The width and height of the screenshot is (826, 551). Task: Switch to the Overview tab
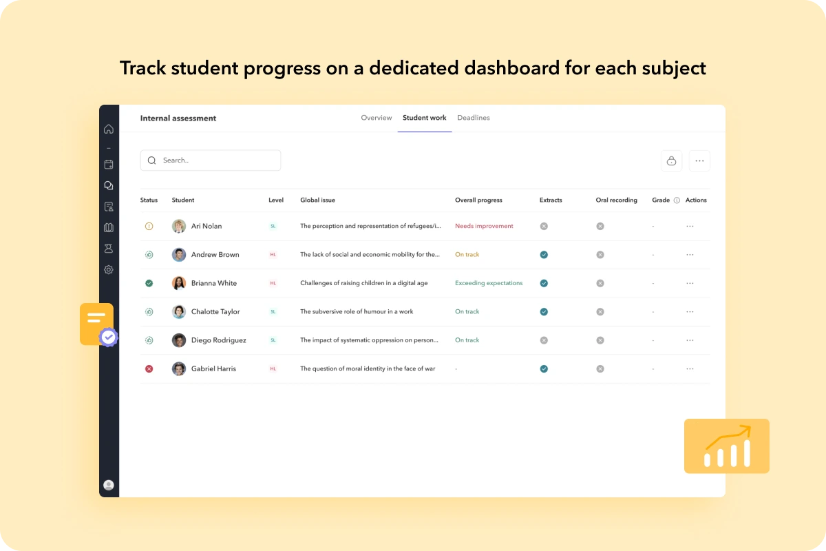tap(377, 118)
